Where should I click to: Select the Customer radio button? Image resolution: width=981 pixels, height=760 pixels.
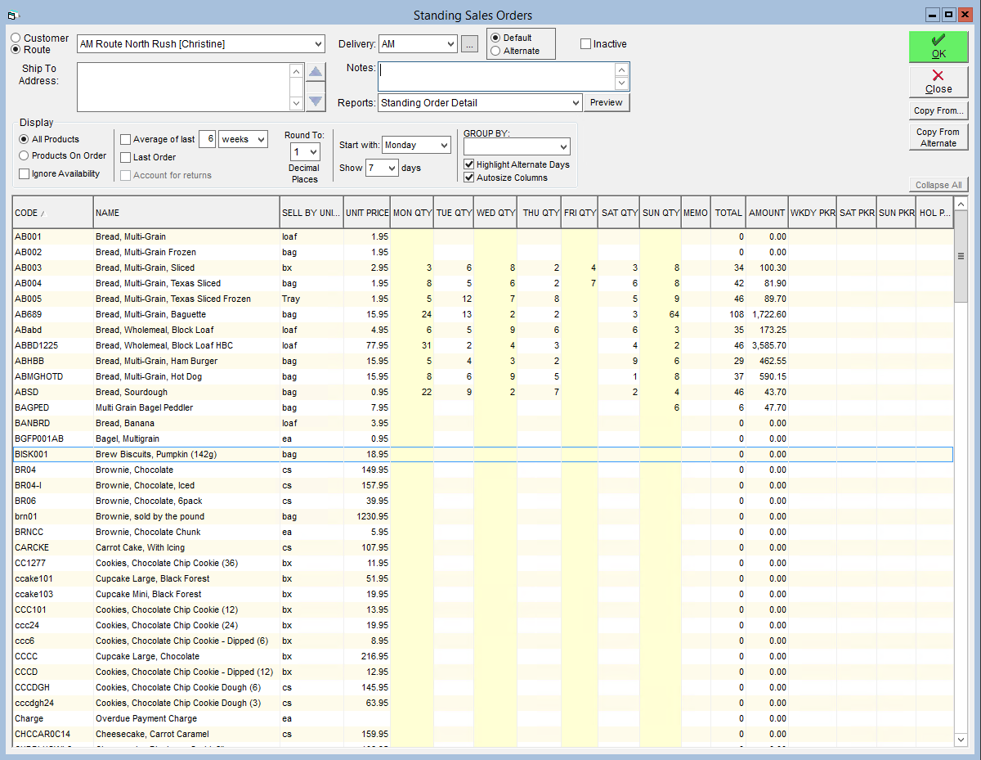[x=16, y=38]
